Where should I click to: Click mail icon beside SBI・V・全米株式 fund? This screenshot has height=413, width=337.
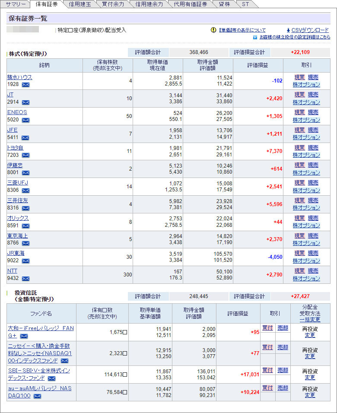tap(51, 378)
